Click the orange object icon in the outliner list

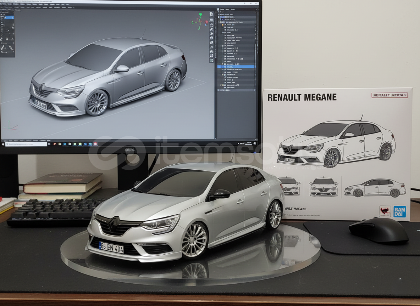coord(223,25)
